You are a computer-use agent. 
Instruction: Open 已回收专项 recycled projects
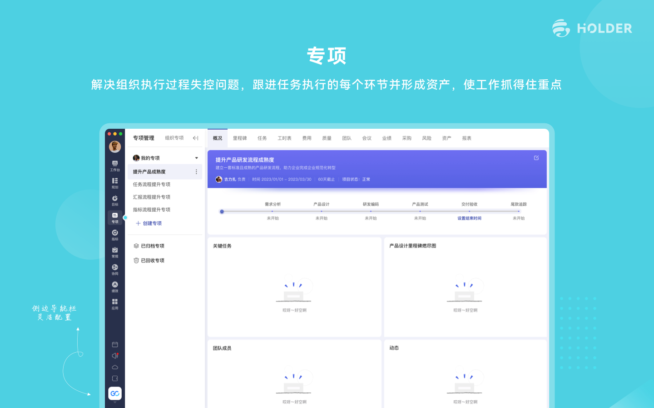(152, 260)
